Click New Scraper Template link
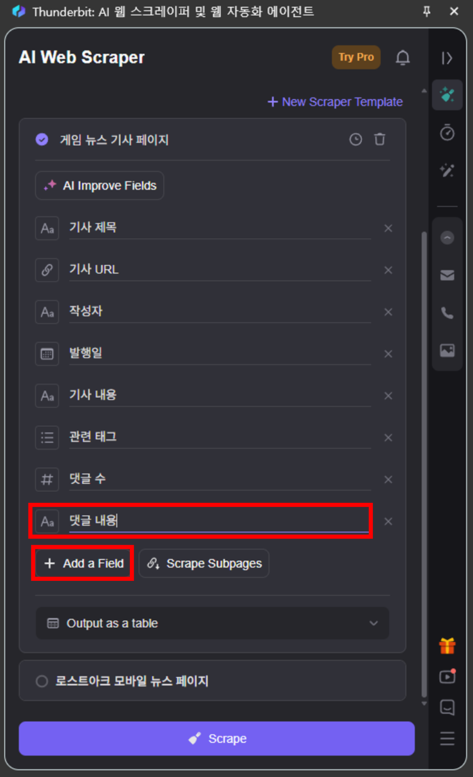 pyautogui.click(x=336, y=102)
